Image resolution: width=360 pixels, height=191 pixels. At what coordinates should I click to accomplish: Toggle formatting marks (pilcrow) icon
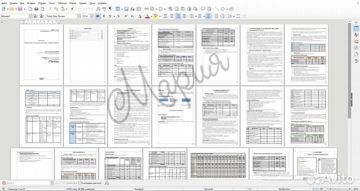click(110, 9)
